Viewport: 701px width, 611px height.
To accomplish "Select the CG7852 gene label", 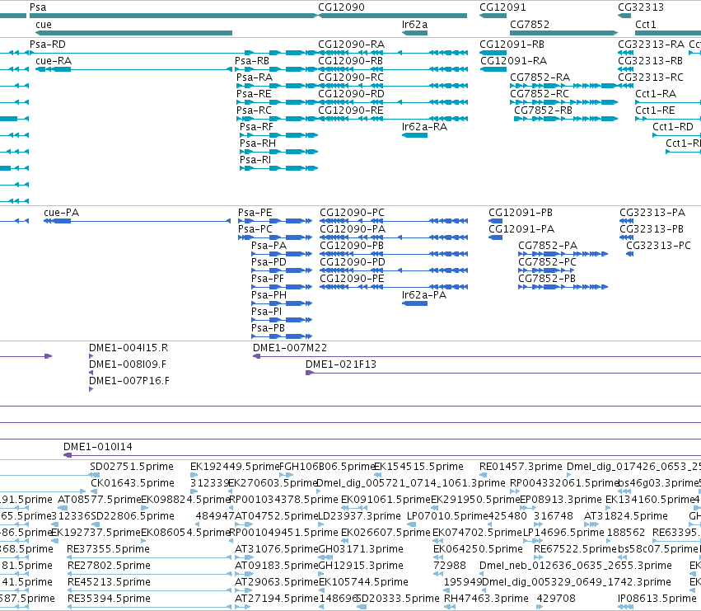I will point(530,25).
